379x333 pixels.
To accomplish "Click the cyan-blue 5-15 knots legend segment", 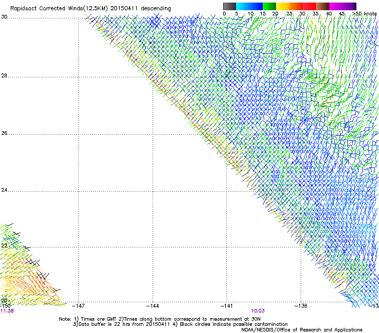I will coord(249,6).
